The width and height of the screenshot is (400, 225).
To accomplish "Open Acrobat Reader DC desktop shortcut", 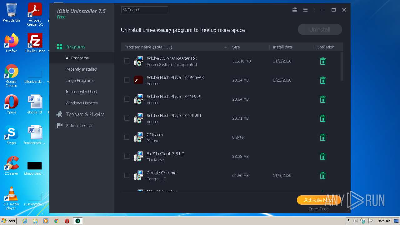I will point(35,14).
